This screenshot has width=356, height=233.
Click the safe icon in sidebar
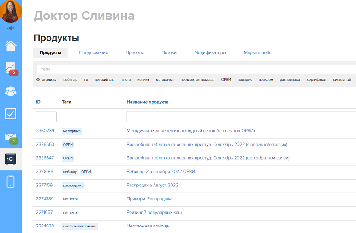point(11,159)
